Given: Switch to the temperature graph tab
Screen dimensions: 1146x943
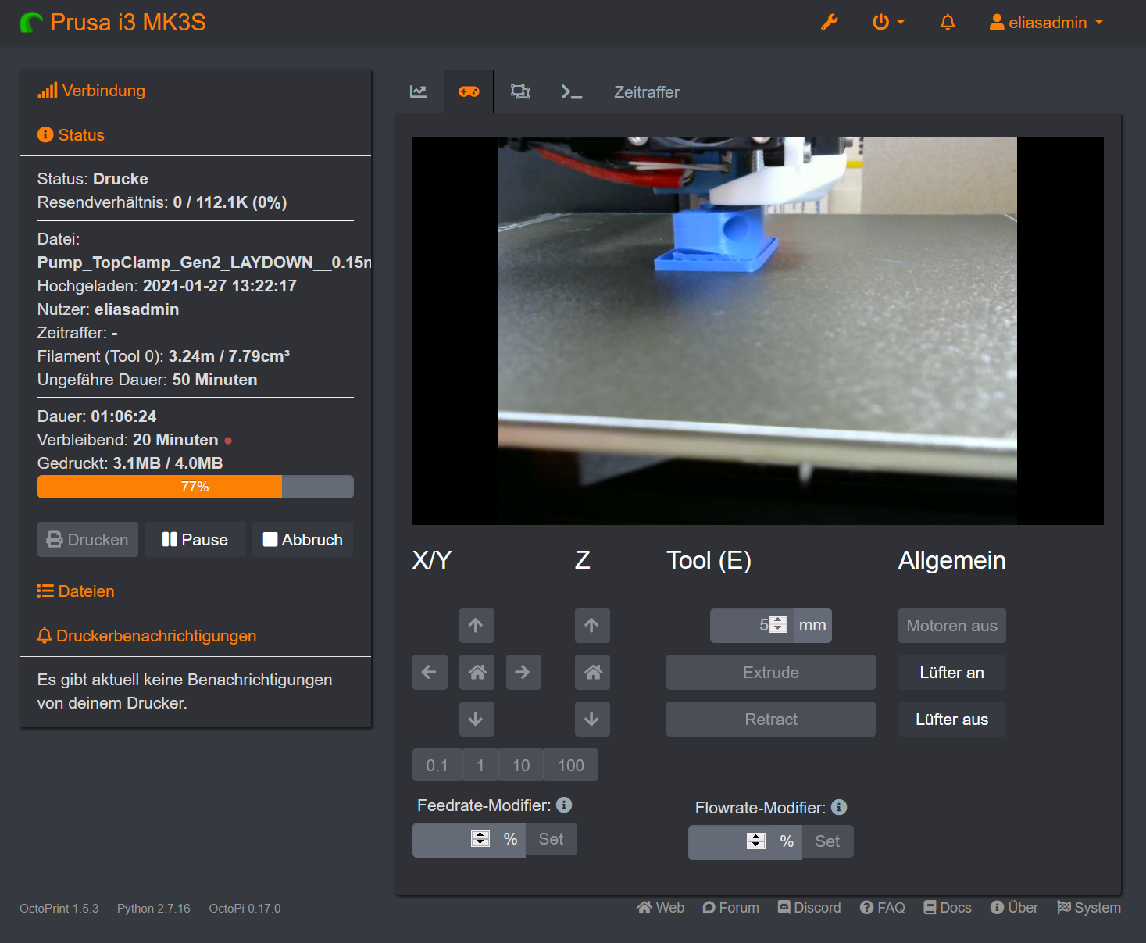Looking at the screenshot, I should [419, 92].
